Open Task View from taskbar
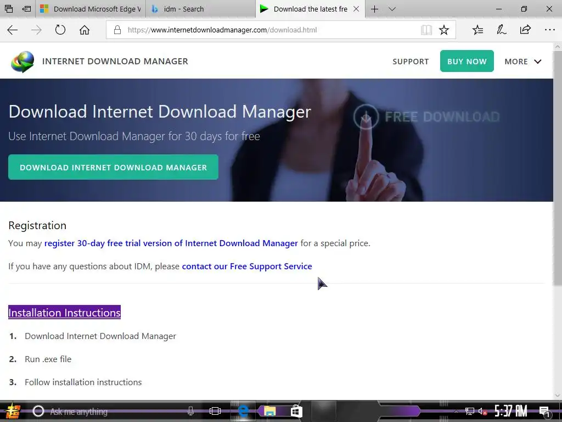This screenshot has width=562, height=422. [215, 411]
